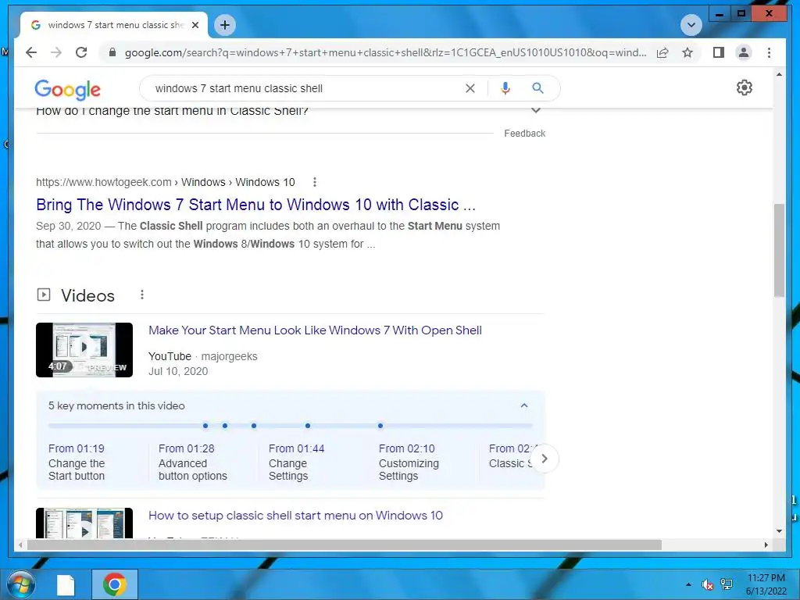This screenshot has height=600, width=800.
Task: Share this page icon in address bar
Action: coord(662,52)
